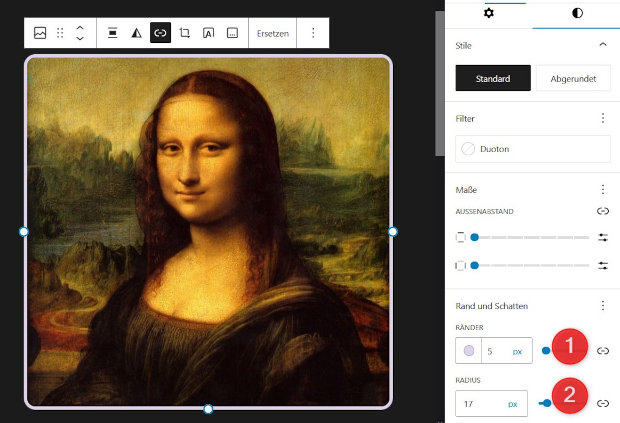The width and height of the screenshot is (620, 423).
Task: Click the text over image icon
Action: (x=208, y=33)
